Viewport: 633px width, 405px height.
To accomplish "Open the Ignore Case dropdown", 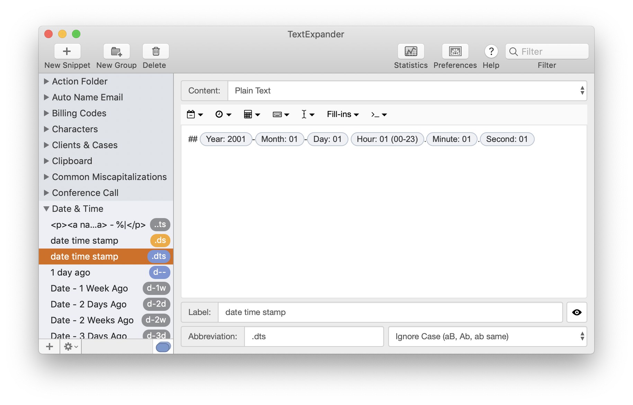I will pos(488,336).
